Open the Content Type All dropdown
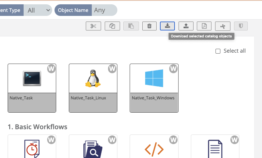Screen dimensions: 262x158 38,10
